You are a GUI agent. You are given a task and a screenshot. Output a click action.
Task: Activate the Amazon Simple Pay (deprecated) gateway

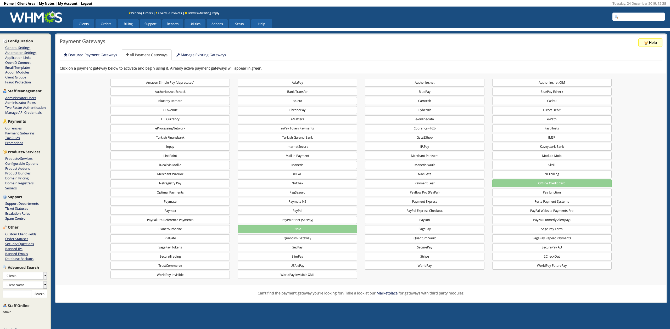pyautogui.click(x=170, y=83)
